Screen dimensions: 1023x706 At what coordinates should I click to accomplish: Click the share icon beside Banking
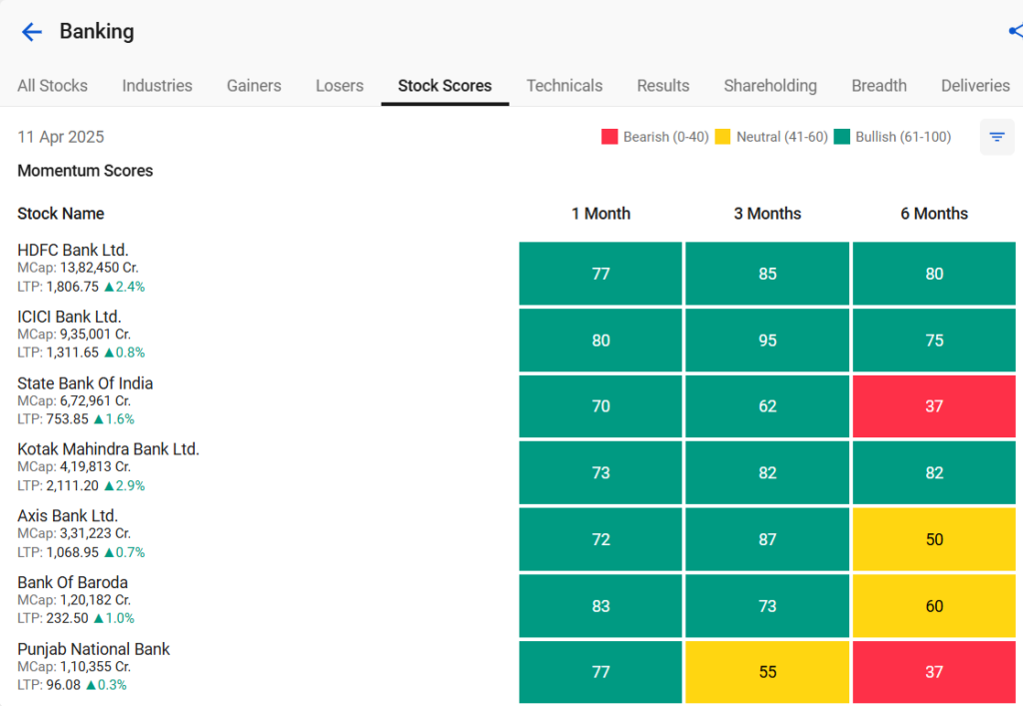[1016, 31]
